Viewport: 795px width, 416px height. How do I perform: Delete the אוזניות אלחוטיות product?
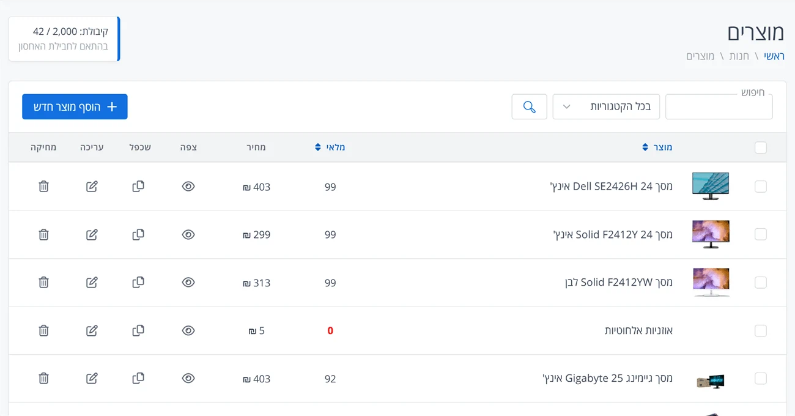43,330
